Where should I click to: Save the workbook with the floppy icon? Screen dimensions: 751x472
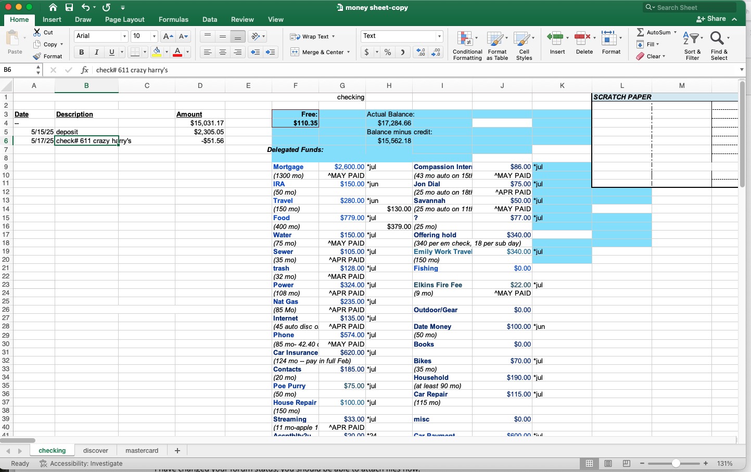tap(69, 7)
